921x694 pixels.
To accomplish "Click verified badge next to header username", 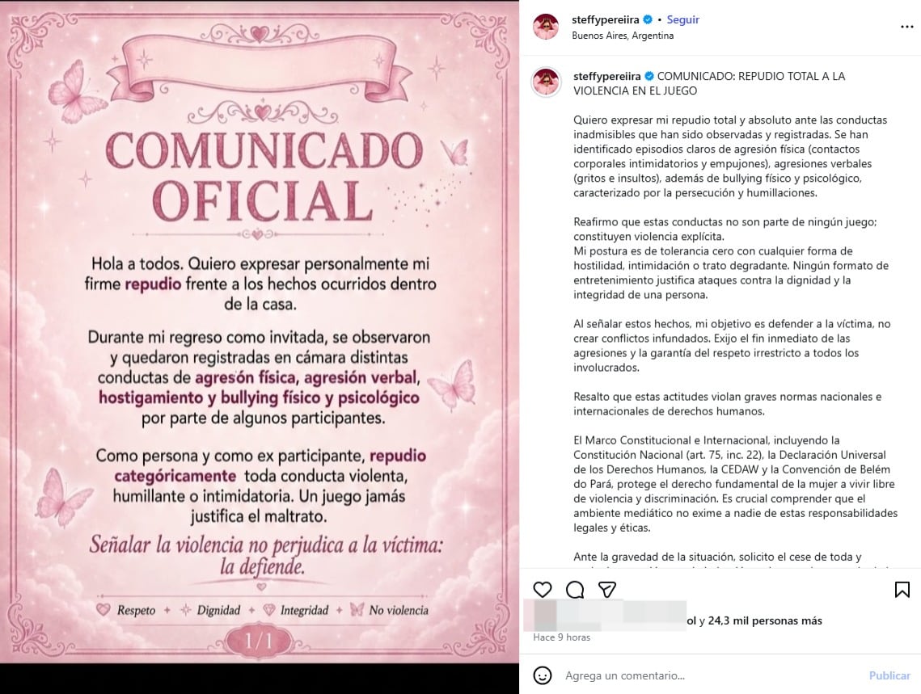I will point(648,19).
